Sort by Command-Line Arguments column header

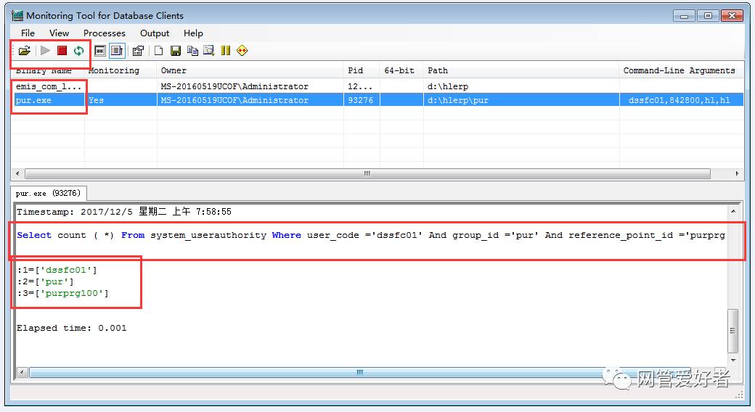click(681, 70)
